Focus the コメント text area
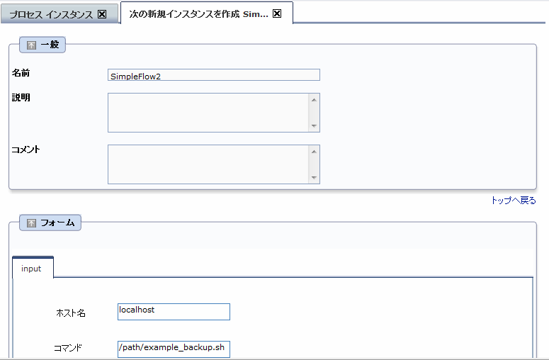The image size is (549, 360). (x=208, y=164)
